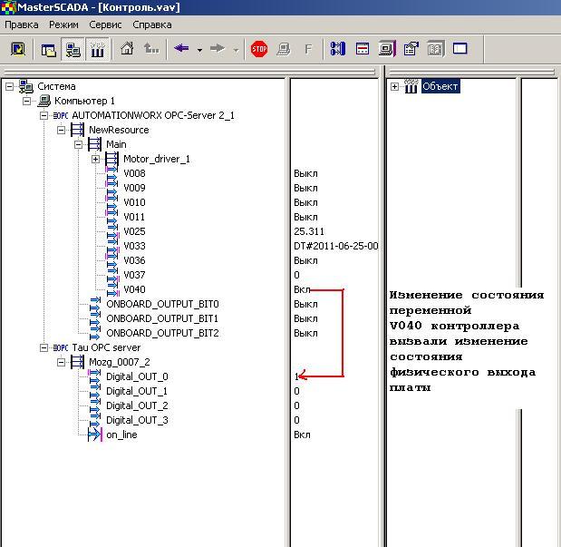Click the F toolbar button
Image resolution: width=561 pixels, height=547 pixels.
(x=307, y=49)
